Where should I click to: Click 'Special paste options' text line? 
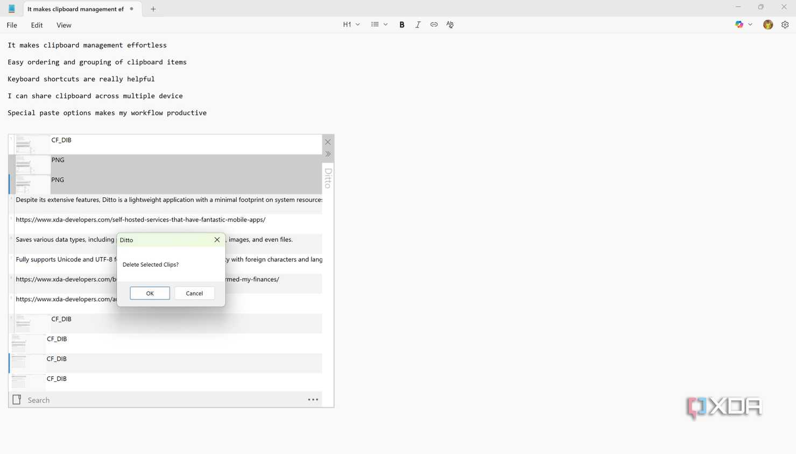(107, 113)
